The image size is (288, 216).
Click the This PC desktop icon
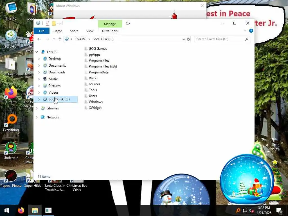[x=11, y=11]
